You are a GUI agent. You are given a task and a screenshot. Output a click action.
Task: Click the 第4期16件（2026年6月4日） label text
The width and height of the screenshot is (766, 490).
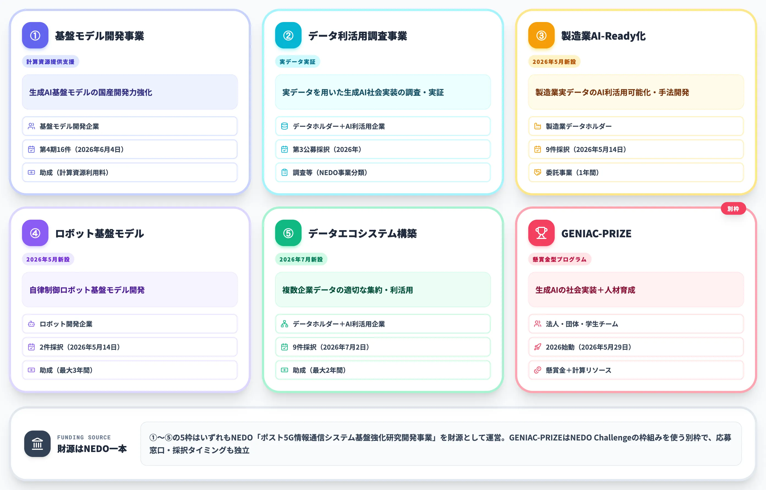coord(82,149)
